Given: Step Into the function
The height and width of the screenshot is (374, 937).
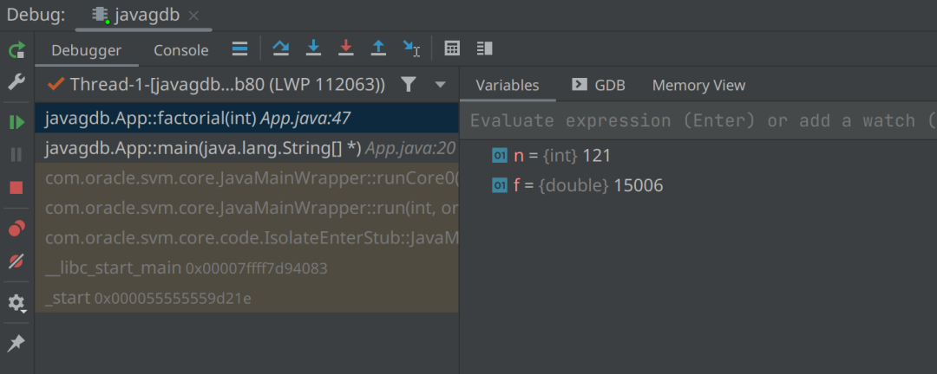Looking at the screenshot, I should point(313,48).
